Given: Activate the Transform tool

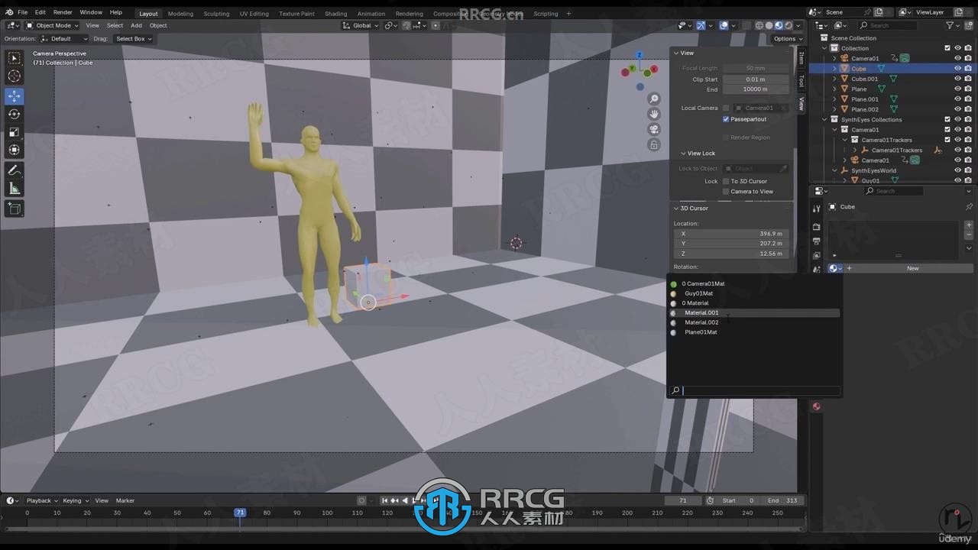Looking at the screenshot, I should tap(15, 150).
